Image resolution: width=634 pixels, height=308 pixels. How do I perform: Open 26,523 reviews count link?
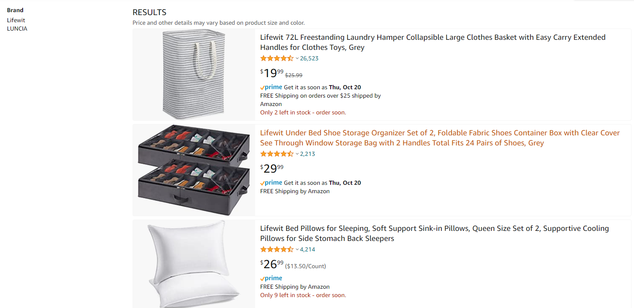309,58
